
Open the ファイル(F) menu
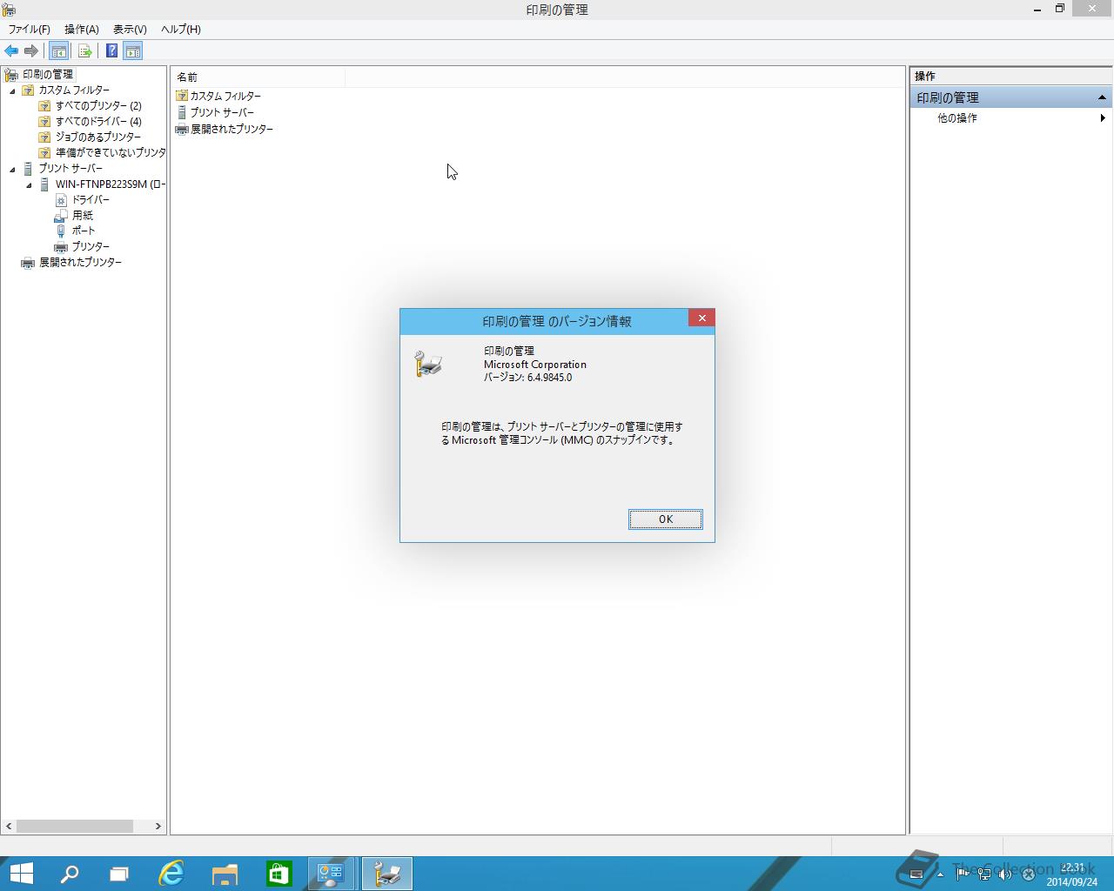[30, 30]
